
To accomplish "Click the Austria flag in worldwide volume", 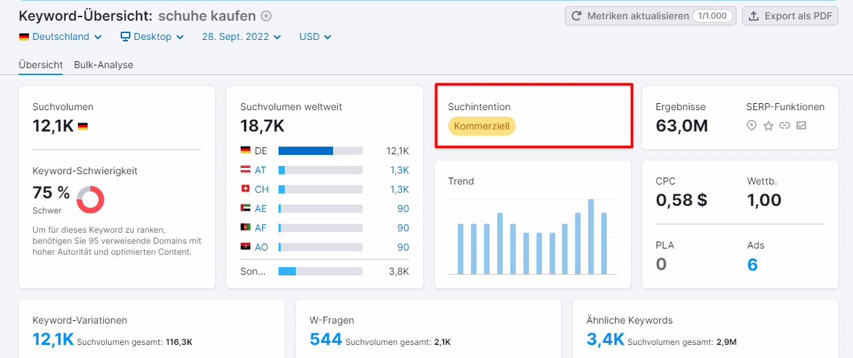I will pyautogui.click(x=245, y=169).
